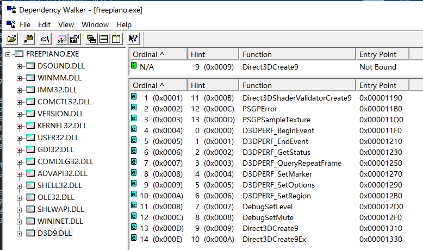Expand the IMM32.DLL tree node
The width and height of the screenshot is (423, 250).
(19, 90)
